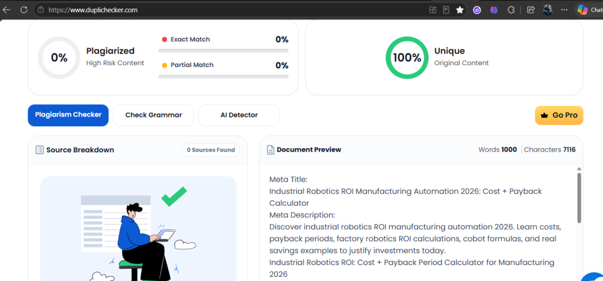603x281 pixels.
Task: Click the 100% Unique green progress ring
Action: [407, 58]
